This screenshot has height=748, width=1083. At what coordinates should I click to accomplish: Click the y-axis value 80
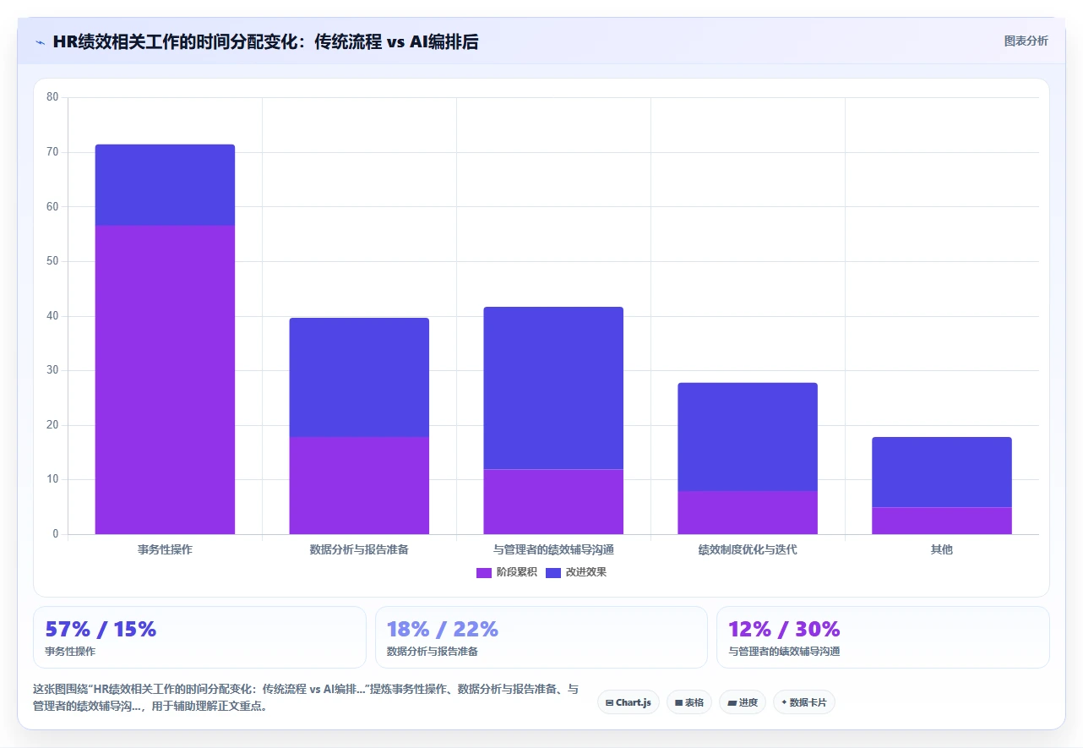pos(52,97)
